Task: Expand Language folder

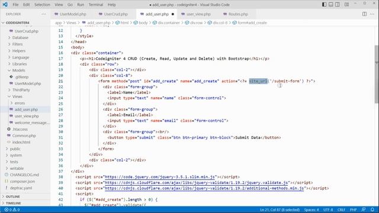Action: click(21, 57)
